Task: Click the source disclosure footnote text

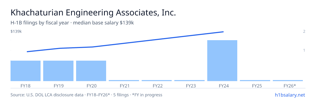Action: [x=86, y=95]
